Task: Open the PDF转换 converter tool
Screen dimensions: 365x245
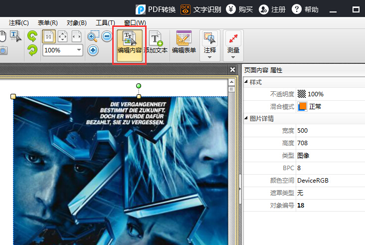Action: pyautogui.click(x=156, y=9)
